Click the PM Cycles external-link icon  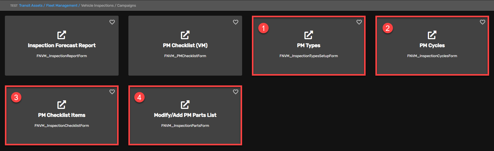coord(432,35)
